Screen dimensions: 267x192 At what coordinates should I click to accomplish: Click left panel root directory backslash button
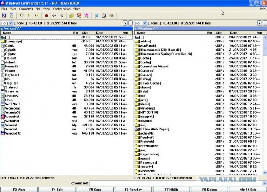[125, 23]
